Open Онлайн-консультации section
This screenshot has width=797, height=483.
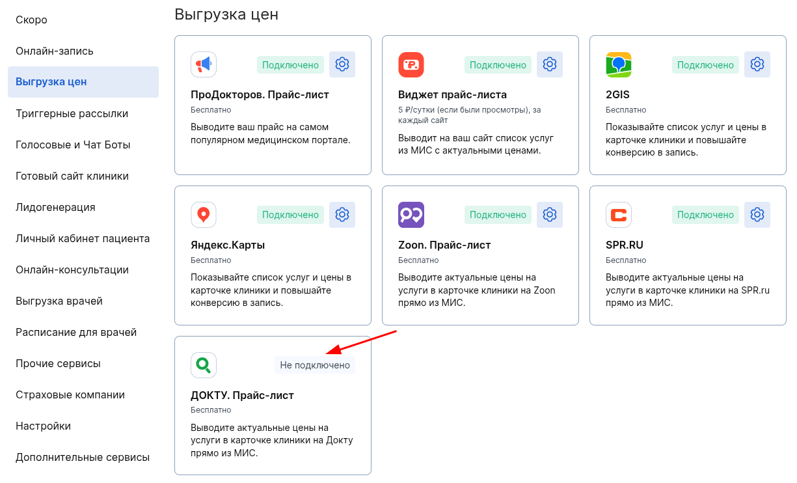point(83,269)
